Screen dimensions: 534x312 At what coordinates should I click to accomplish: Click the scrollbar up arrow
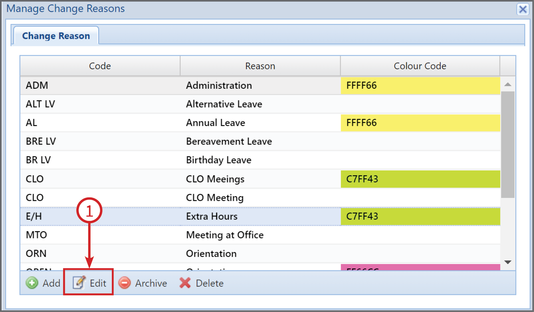(508, 84)
